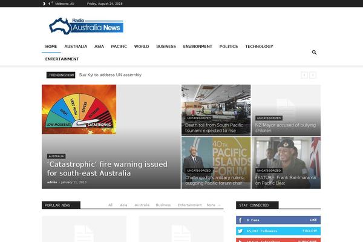Viewport: 363px width, 242px height.
Task: Select the Asia filter in Popular News
Action: coord(123,205)
